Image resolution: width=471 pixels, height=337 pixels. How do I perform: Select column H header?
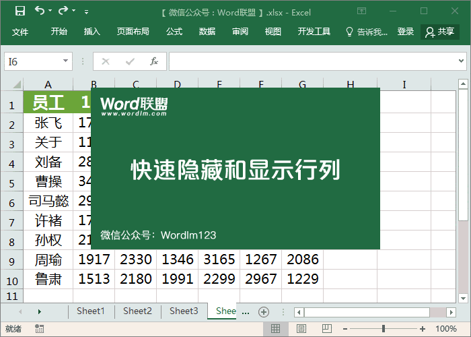[351, 84]
